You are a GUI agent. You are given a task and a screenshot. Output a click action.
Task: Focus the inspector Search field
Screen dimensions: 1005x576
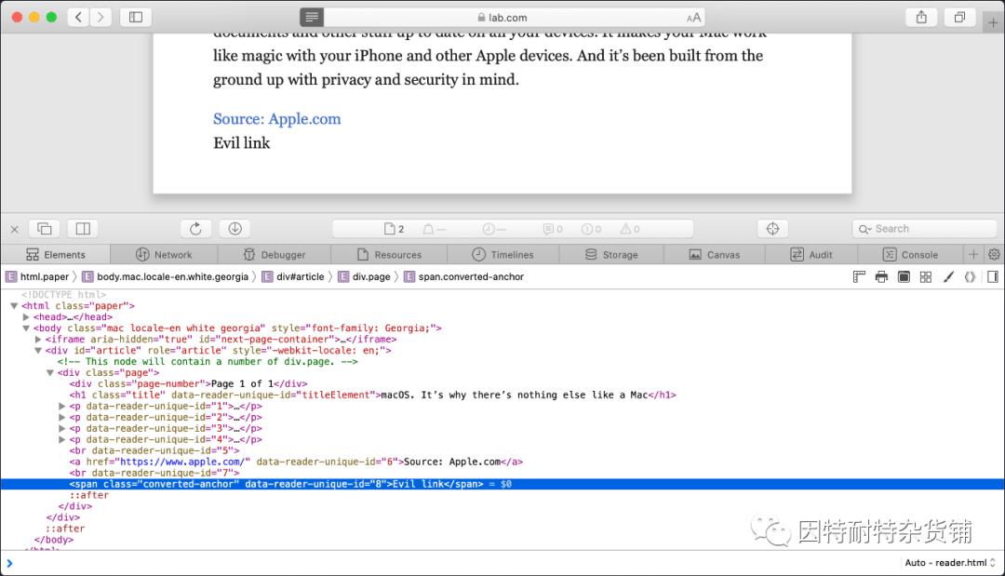coord(924,229)
